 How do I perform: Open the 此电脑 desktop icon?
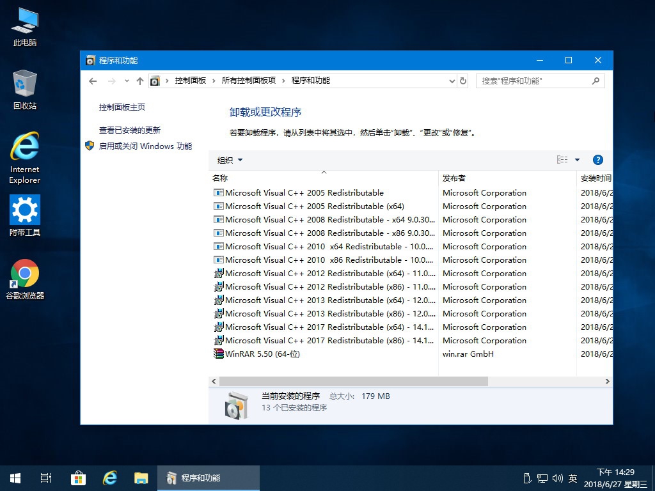click(x=25, y=27)
